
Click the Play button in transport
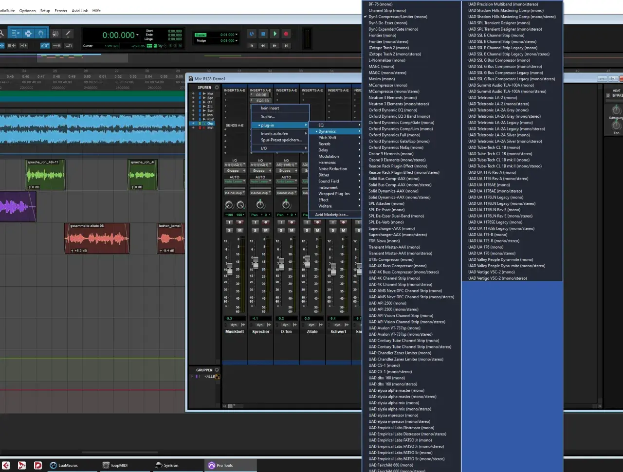(275, 34)
